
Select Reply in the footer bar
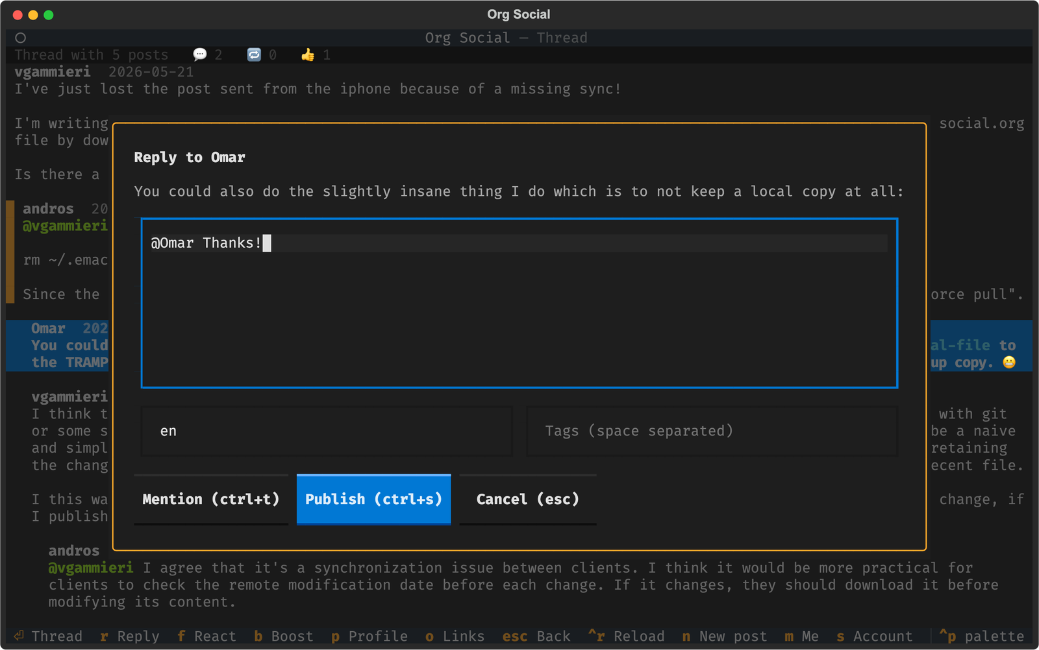tap(130, 636)
